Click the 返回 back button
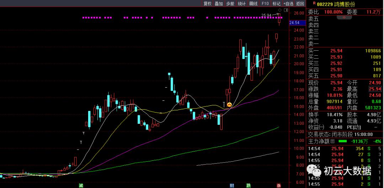Image resolution: width=384 pixels, height=188 pixels. [x=300, y=4]
